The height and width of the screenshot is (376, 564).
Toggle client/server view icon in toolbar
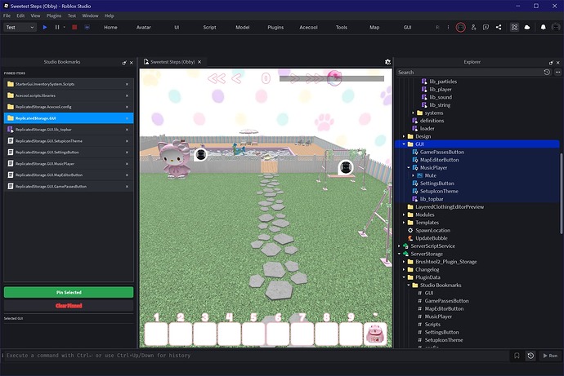coord(87,27)
